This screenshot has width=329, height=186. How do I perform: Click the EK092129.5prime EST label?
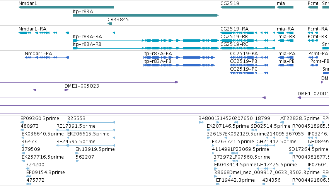click(246, 134)
